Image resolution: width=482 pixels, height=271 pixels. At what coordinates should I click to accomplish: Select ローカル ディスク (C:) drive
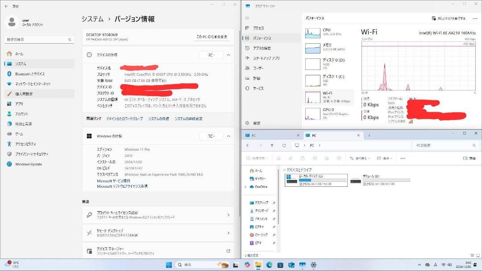[316, 180]
